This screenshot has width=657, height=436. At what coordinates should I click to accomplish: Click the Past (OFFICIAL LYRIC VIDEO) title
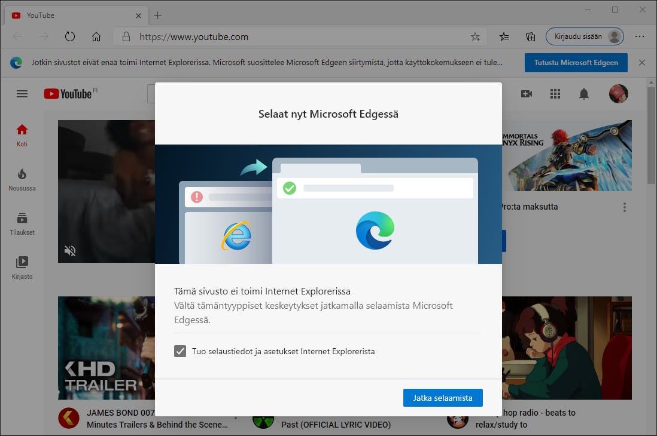tap(336, 425)
